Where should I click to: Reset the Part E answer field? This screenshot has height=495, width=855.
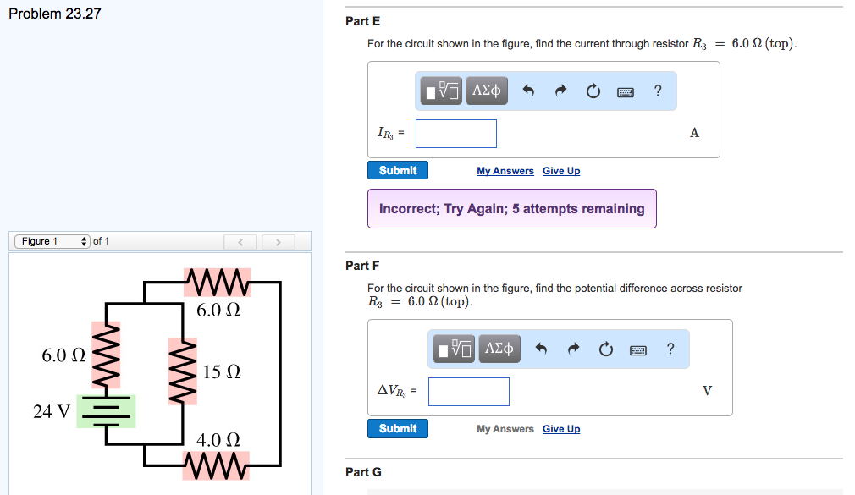pyautogui.click(x=593, y=91)
